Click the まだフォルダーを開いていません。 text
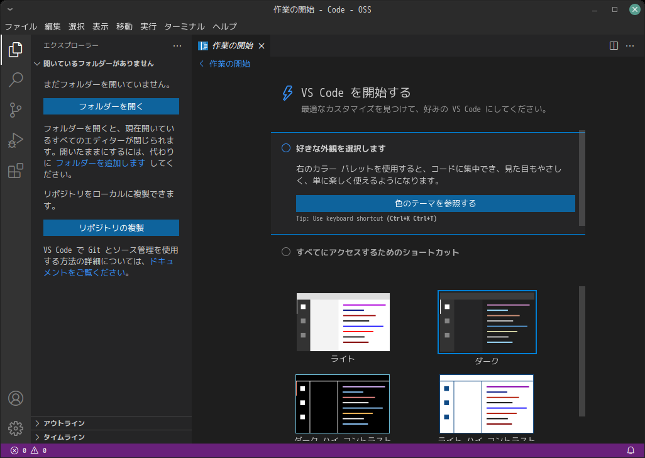 107,84
